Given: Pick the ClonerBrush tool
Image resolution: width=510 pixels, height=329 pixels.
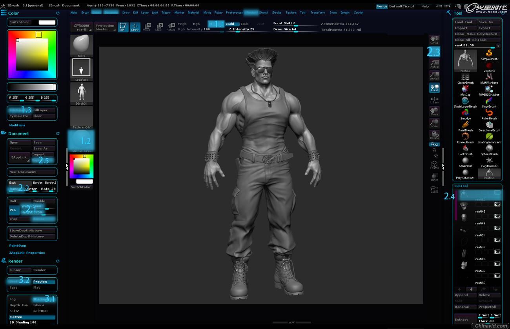Looking at the screenshot, I should (465, 78).
